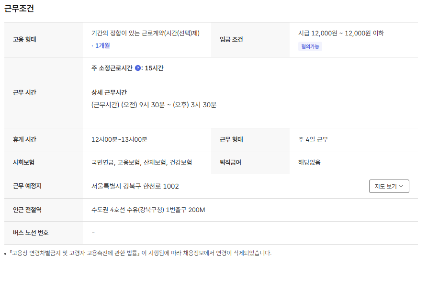Click the 수도권 4호선 수유 station text

(x=148, y=210)
